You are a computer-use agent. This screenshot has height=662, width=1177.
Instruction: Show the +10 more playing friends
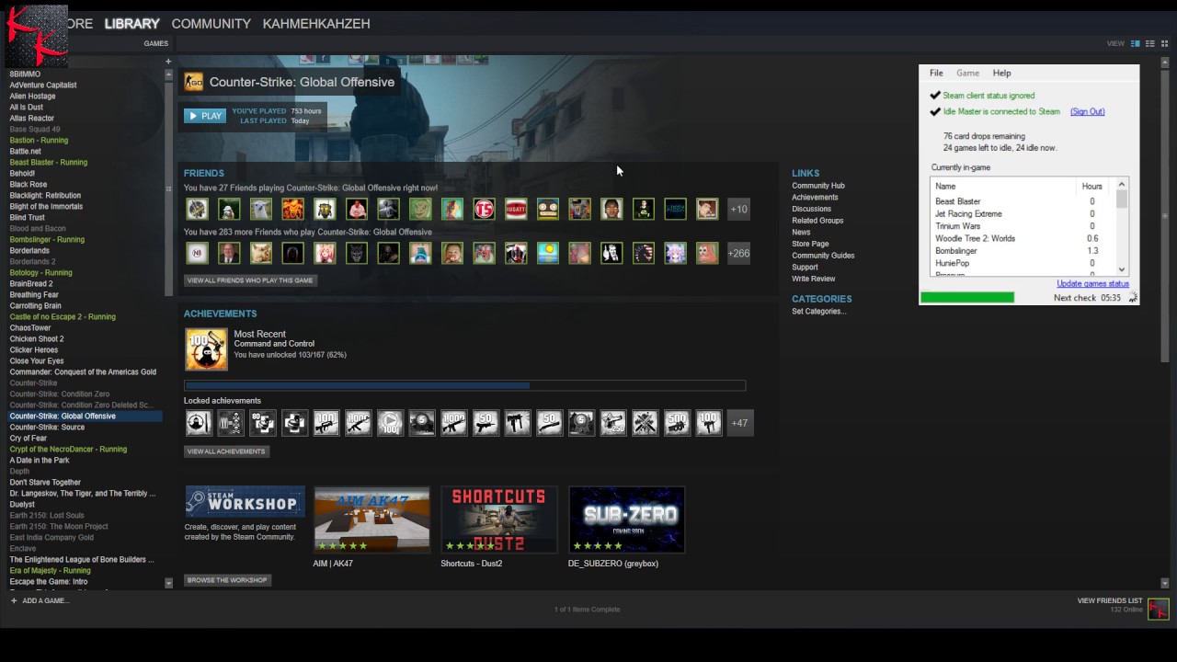[x=739, y=209]
